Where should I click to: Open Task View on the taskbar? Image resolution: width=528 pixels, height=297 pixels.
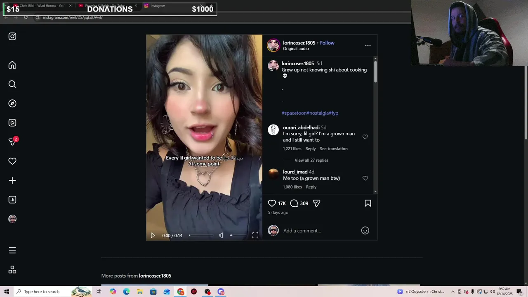99,292
